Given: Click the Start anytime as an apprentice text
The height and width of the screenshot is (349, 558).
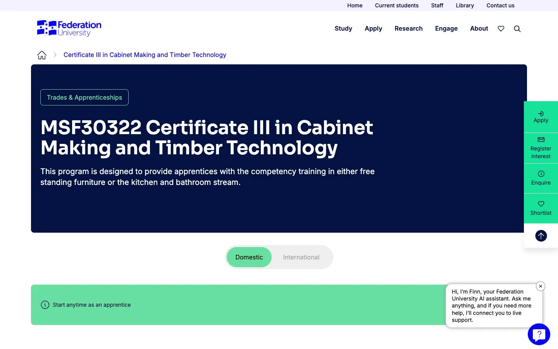Looking at the screenshot, I should 92,305.
